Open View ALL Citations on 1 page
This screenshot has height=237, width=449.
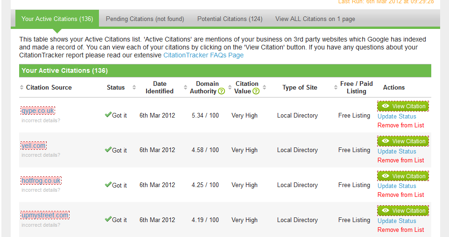315,19
